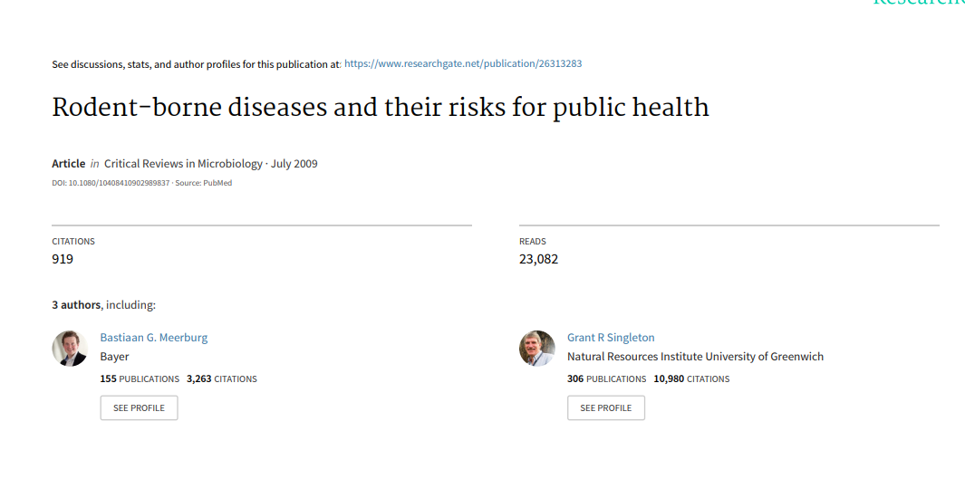The image size is (965, 479).
Task: Click the Rodent-borne diseases article title
Action: click(x=381, y=108)
